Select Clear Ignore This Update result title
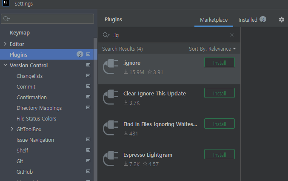 (x=154, y=94)
